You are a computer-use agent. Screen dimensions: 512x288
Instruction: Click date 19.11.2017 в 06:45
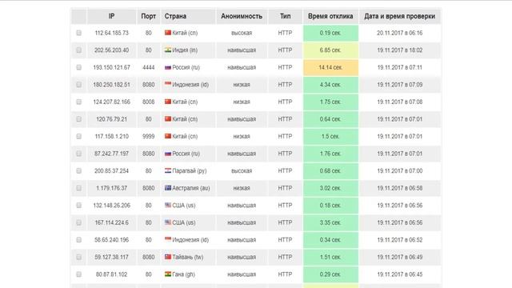[x=400, y=274]
